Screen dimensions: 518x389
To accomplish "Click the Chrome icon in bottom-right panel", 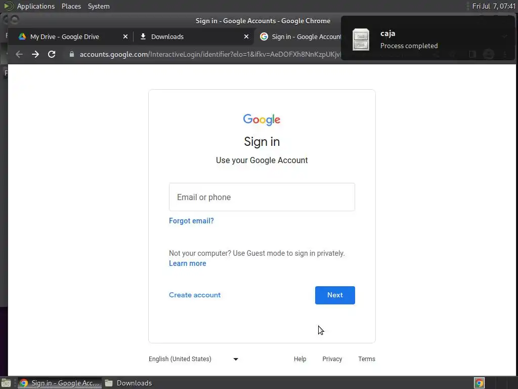I will point(480,383).
